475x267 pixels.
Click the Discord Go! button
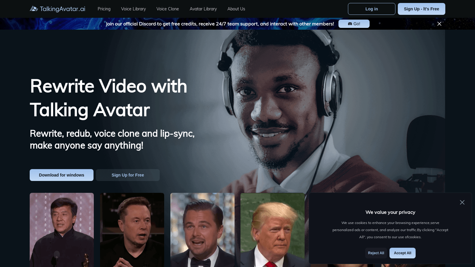(x=354, y=24)
